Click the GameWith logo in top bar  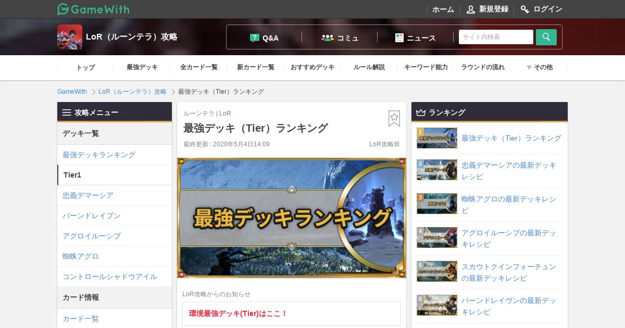pos(93,9)
